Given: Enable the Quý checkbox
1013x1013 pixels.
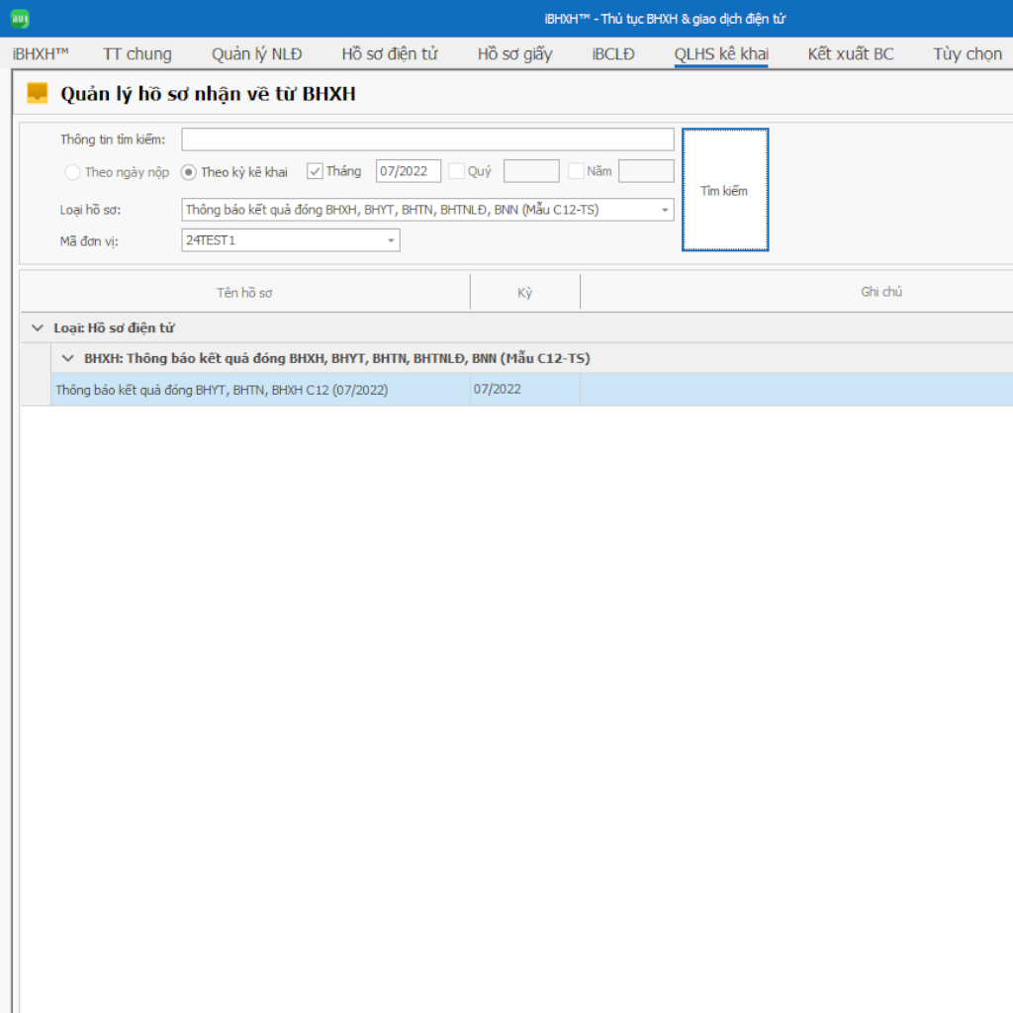Looking at the screenshot, I should 457,171.
